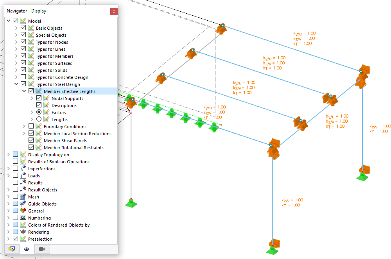Click the Mesh icon in the navigator

click(x=22, y=196)
